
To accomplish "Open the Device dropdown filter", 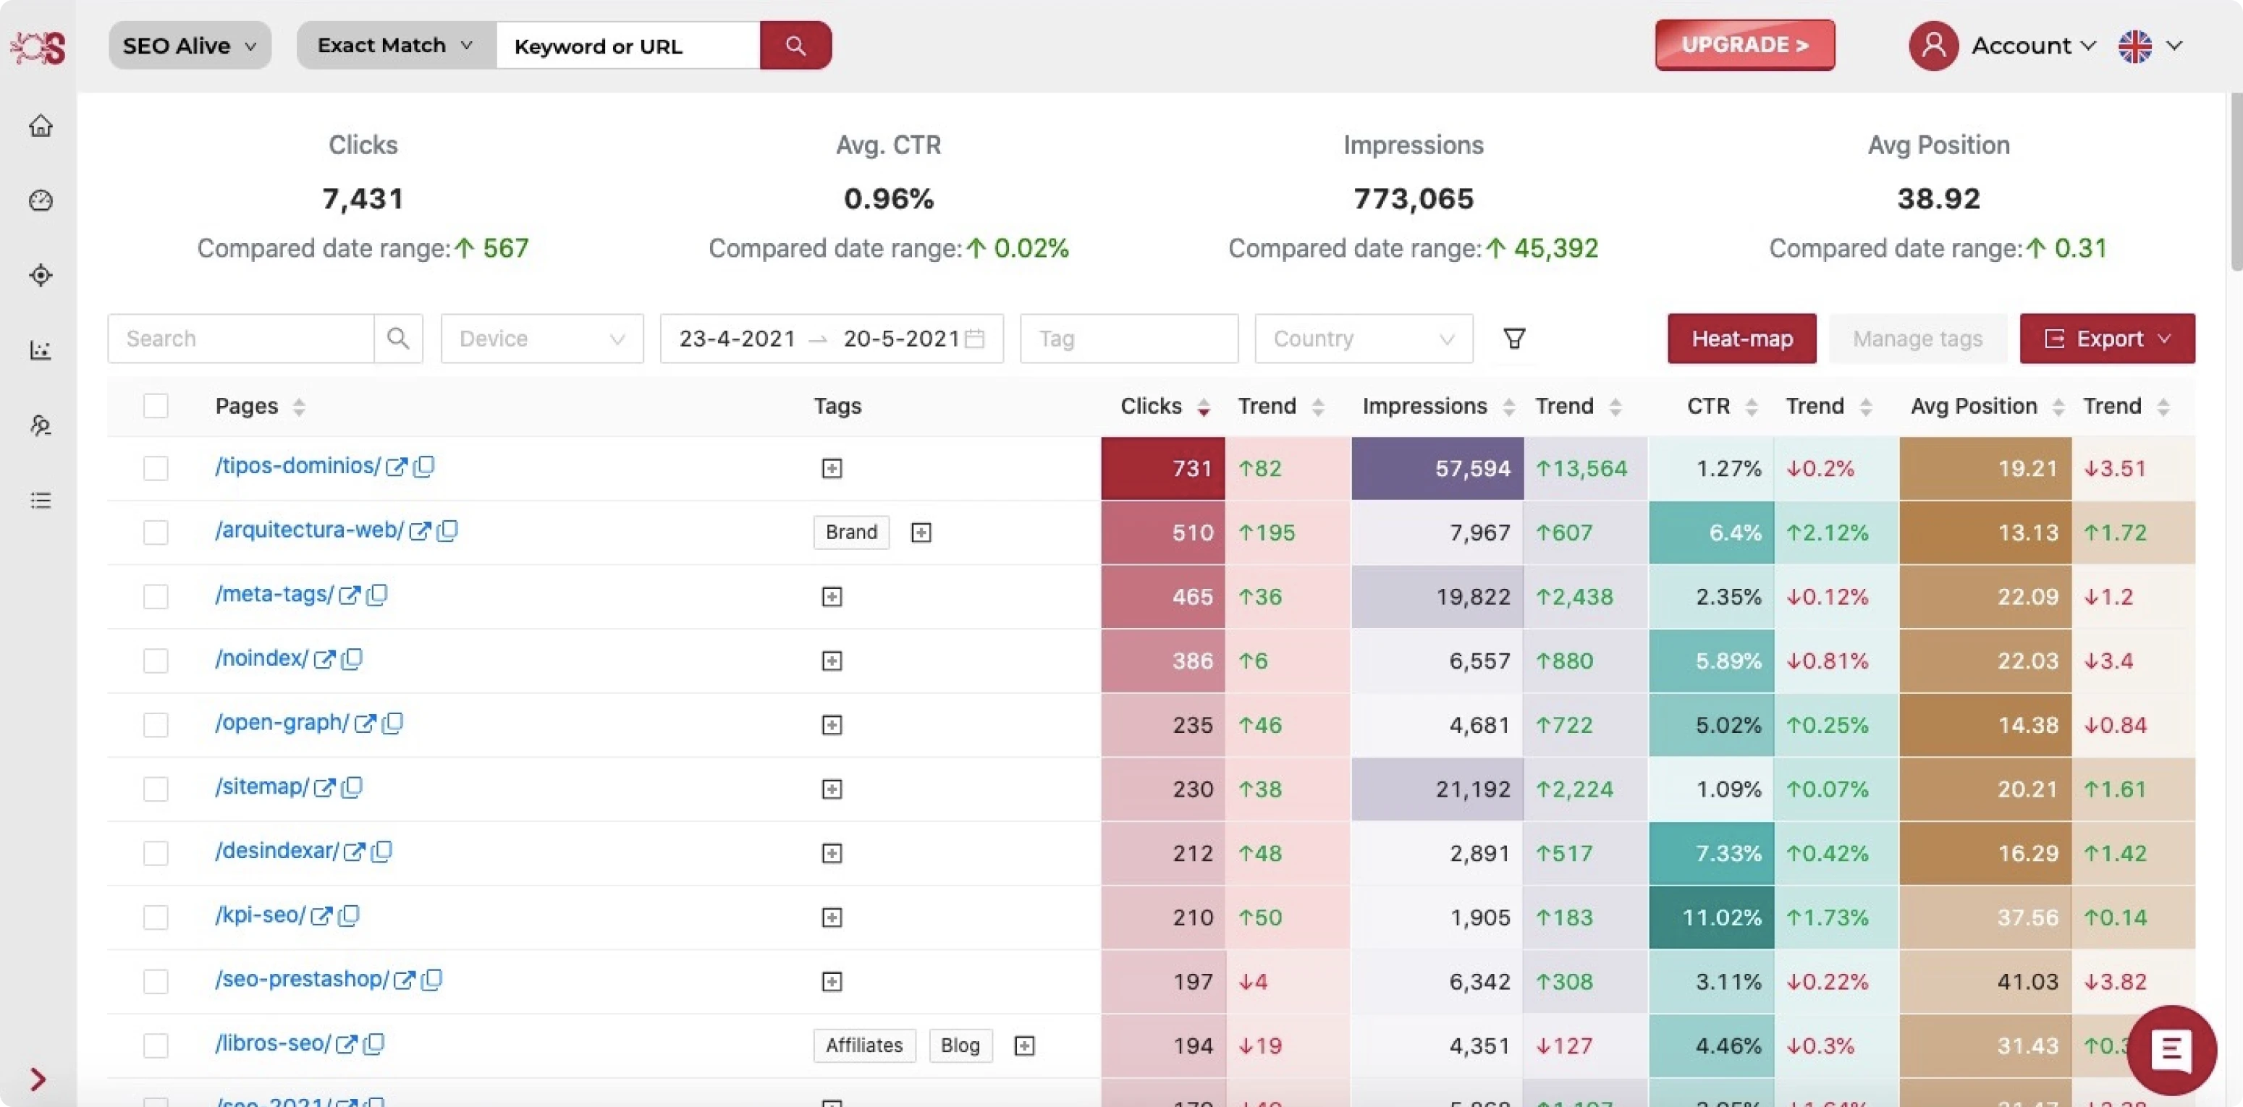I will coord(540,339).
